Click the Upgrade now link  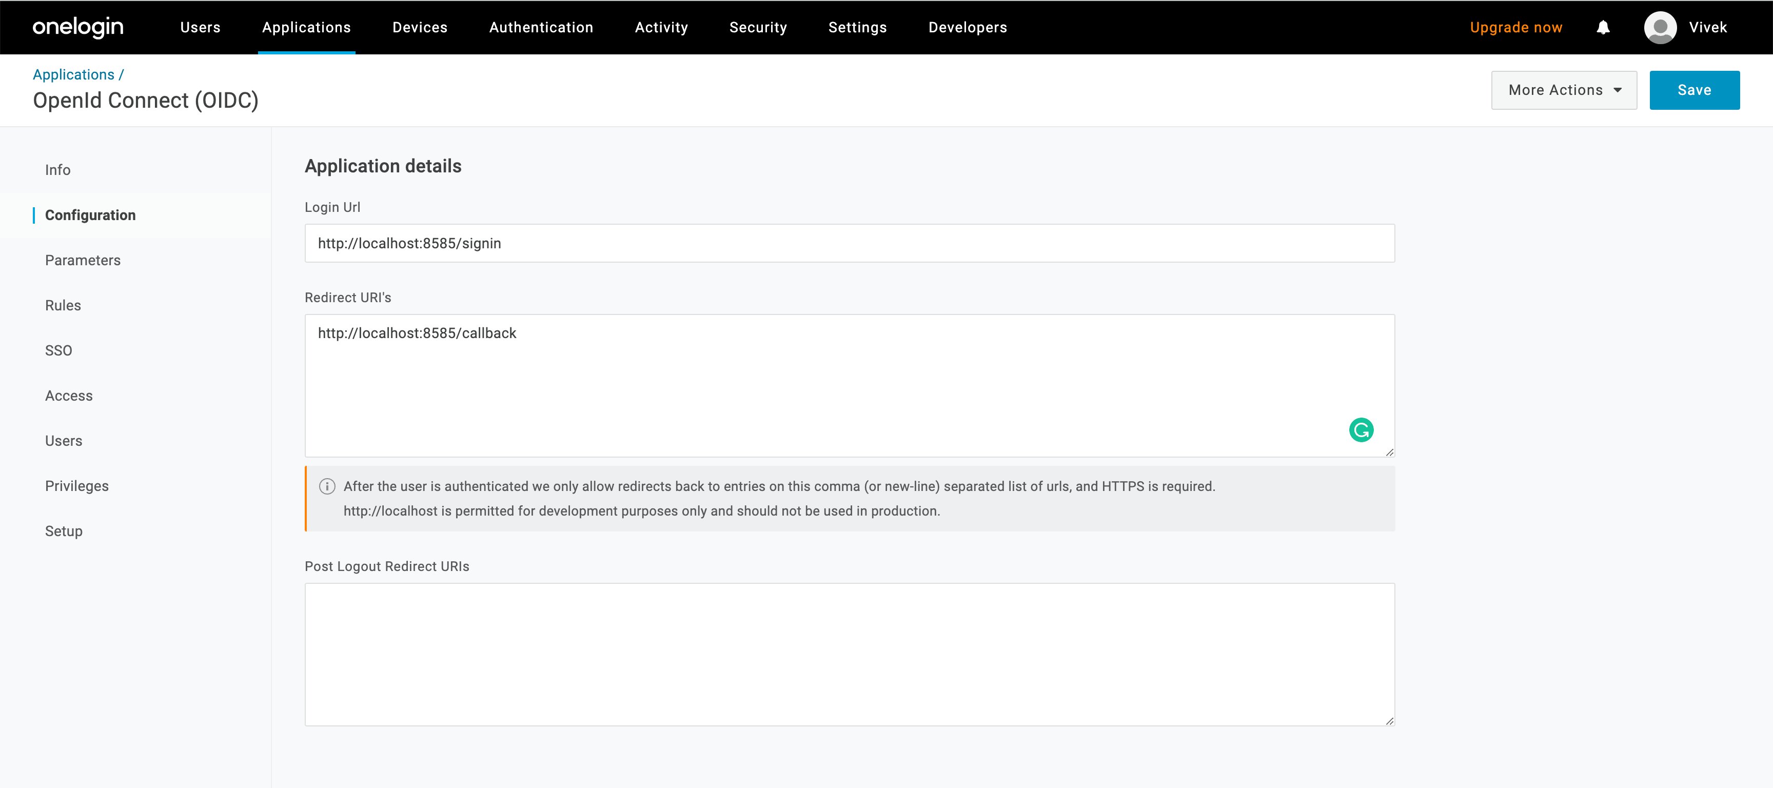pos(1515,28)
